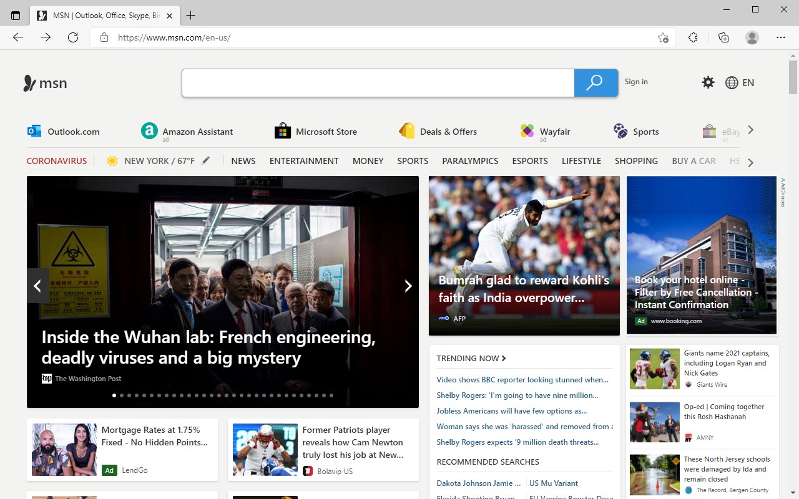Image resolution: width=799 pixels, height=499 pixels.
Task: Open Woman says she was harassed link
Action: point(524,426)
